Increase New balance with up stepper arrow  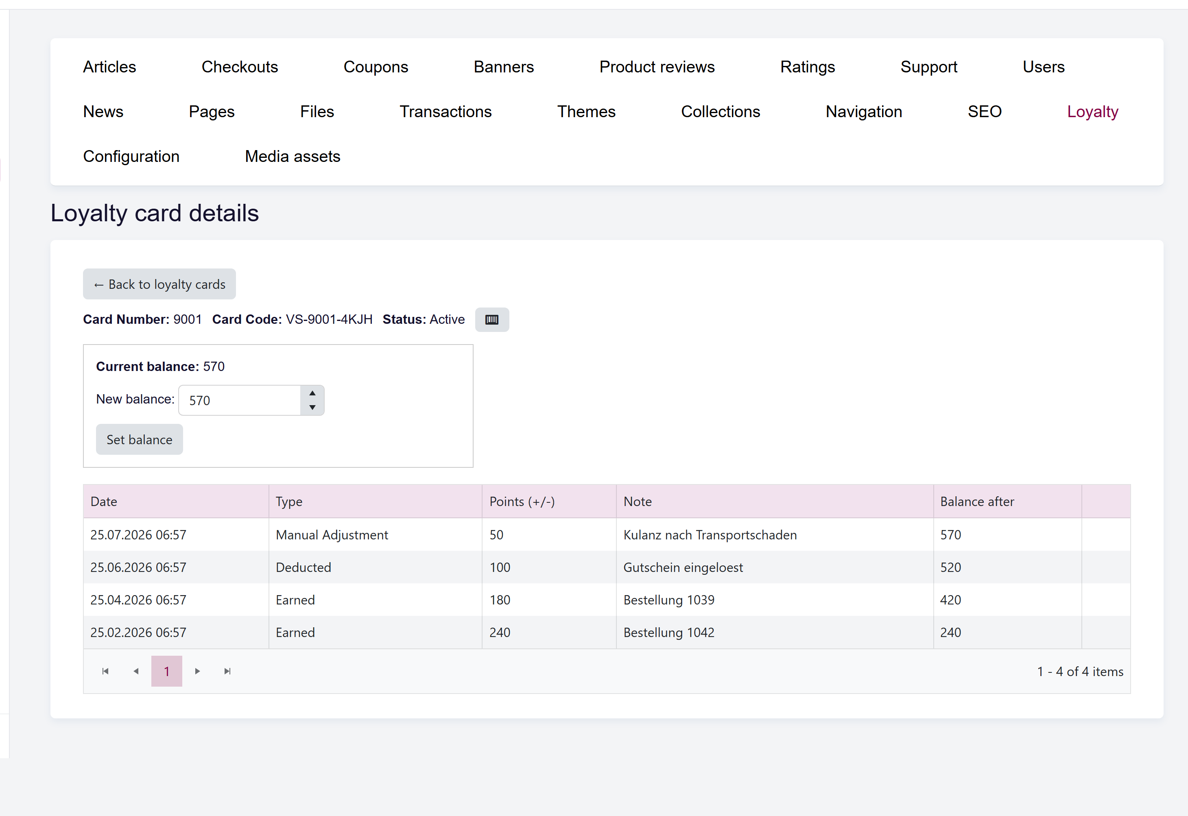coord(312,393)
